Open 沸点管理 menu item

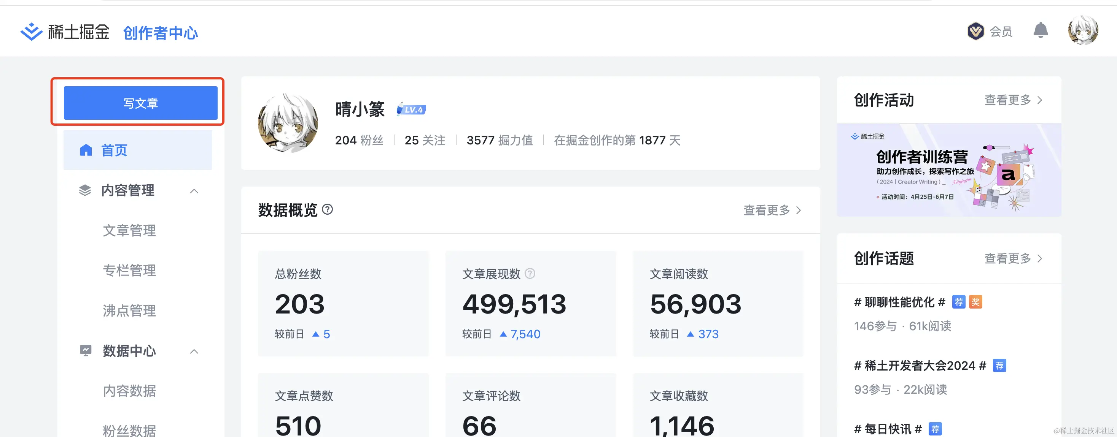pos(129,310)
